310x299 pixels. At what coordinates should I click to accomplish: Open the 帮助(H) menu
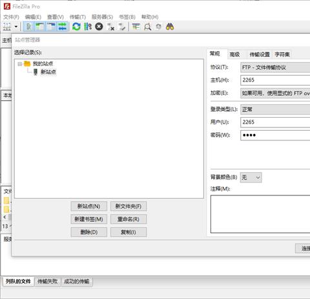(150, 17)
